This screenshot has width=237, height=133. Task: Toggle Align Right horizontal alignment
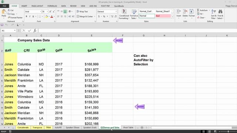coord(65,16)
